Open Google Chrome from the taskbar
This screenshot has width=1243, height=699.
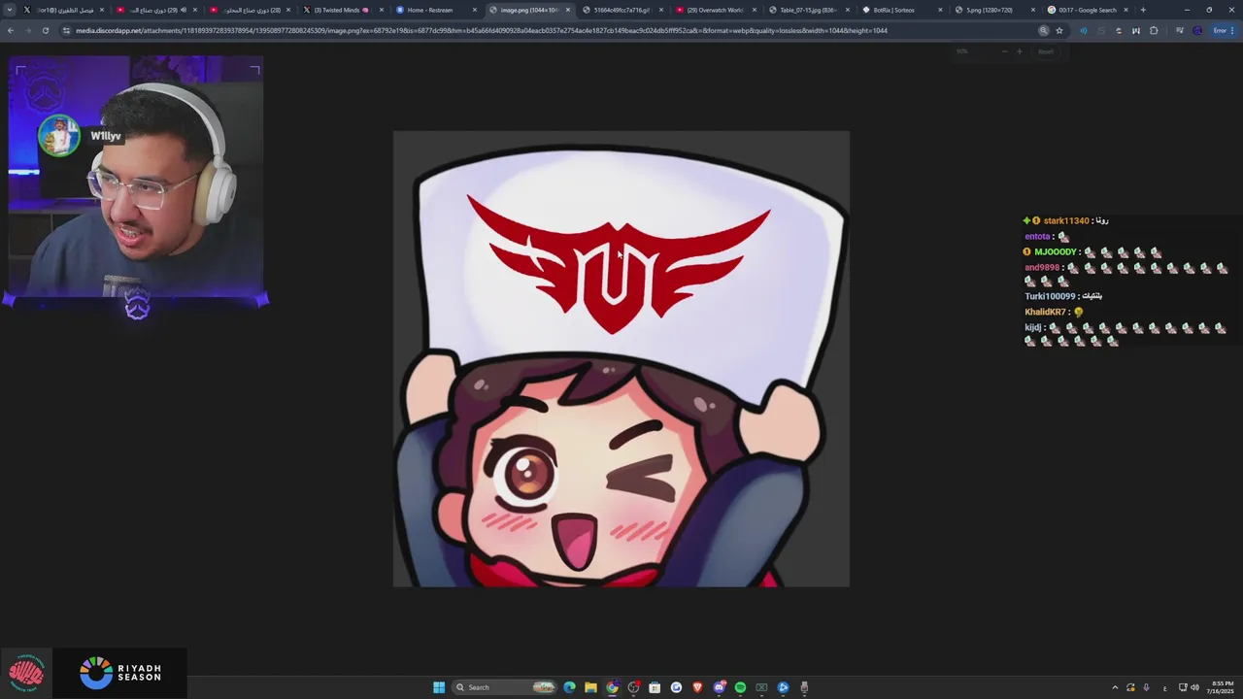(x=612, y=687)
